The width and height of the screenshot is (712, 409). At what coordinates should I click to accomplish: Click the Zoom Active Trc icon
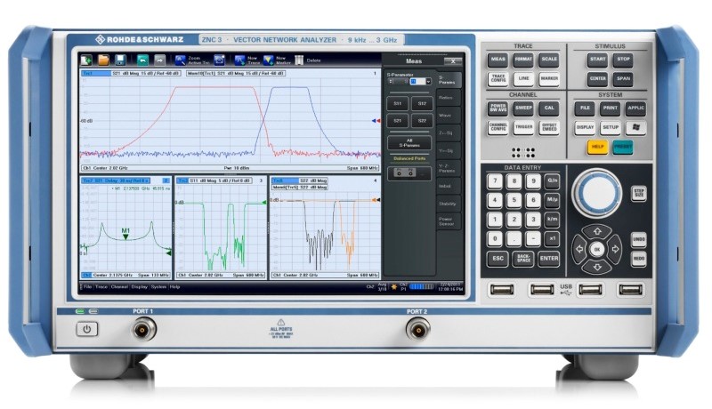click(x=181, y=60)
